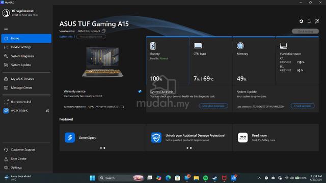
Task: Show hidden system tray icons
Action: pyautogui.click(x=259, y=178)
